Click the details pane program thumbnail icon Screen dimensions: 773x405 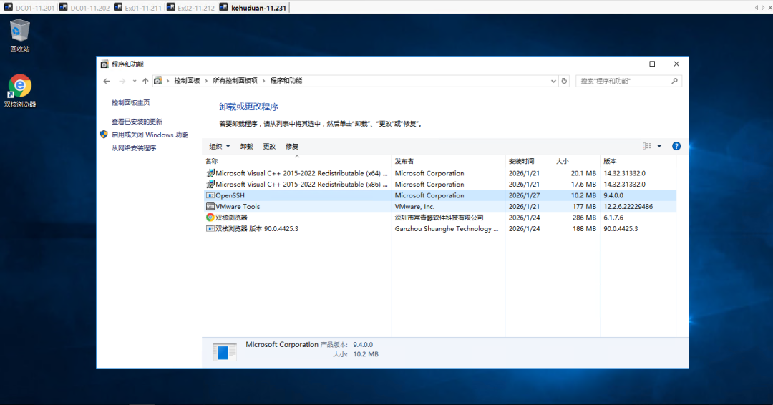(x=224, y=352)
